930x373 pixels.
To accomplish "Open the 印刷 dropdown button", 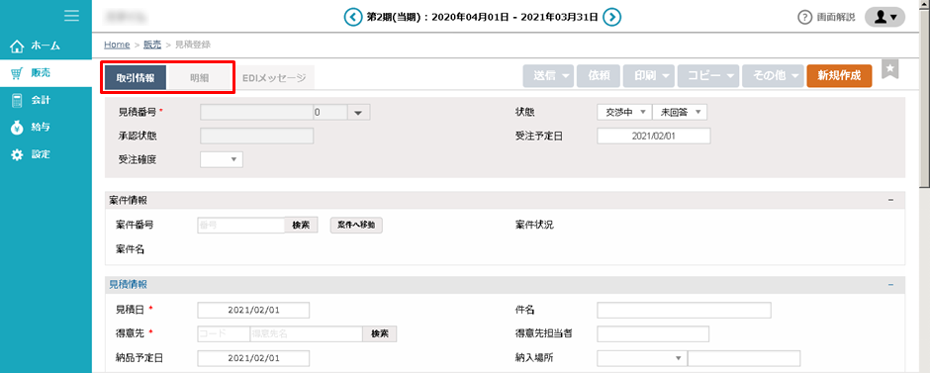I will click(x=649, y=76).
